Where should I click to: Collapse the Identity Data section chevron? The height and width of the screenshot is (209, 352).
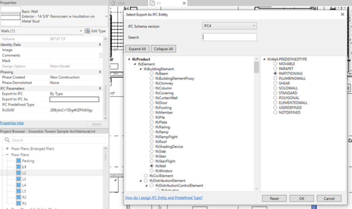click(x=100, y=45)
